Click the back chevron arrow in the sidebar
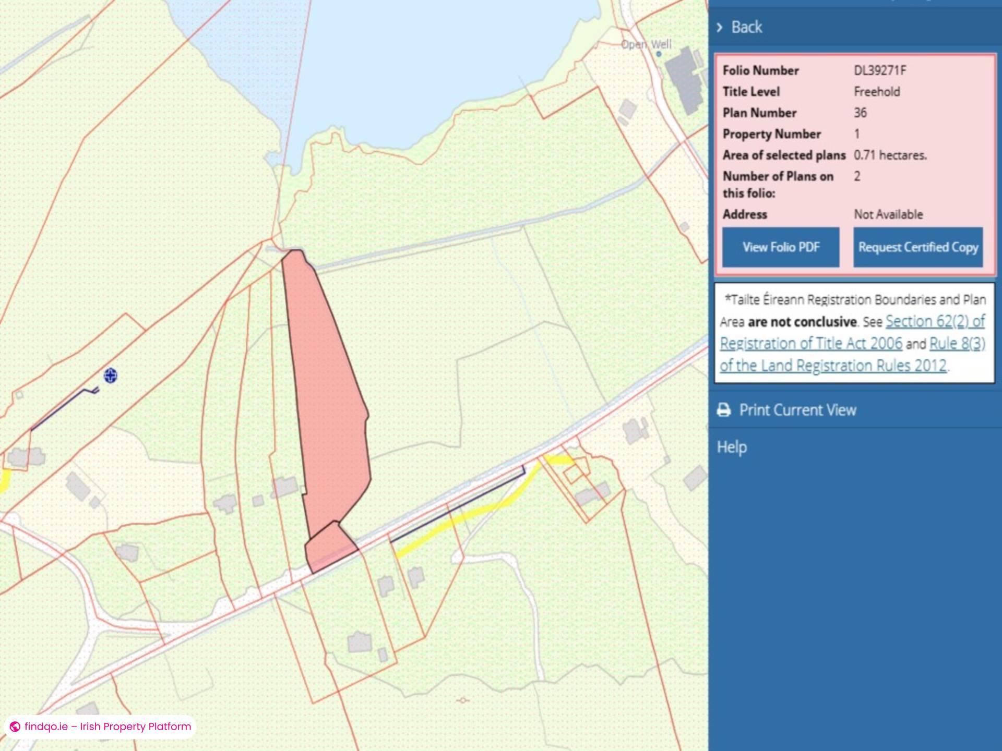1002x751 pixels. pos(720,27)
